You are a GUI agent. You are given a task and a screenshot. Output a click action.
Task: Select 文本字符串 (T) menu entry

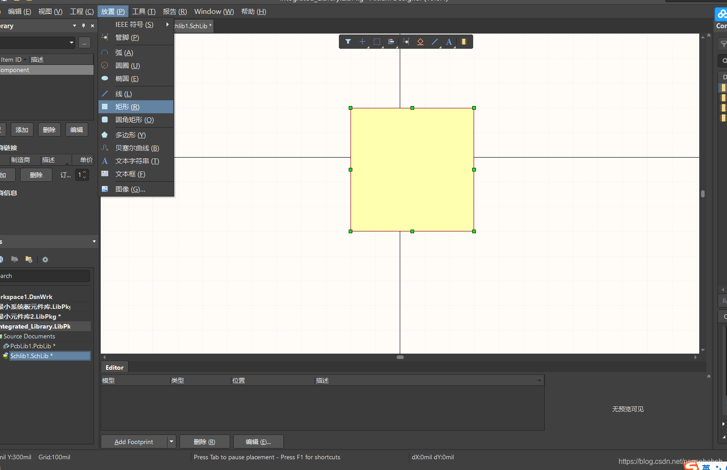point(136,161)
